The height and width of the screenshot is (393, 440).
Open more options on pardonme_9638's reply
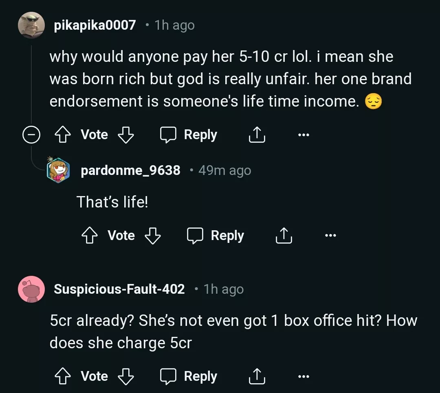pyautogui.click(x=330, y=236)
